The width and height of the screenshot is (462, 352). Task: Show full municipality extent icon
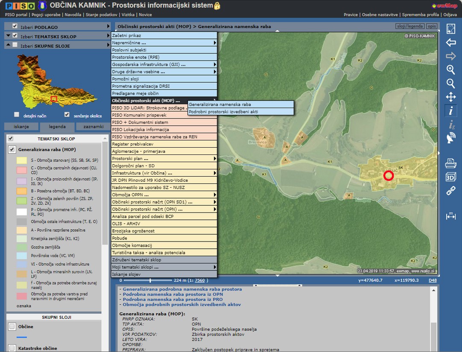(x=450, y=29)
